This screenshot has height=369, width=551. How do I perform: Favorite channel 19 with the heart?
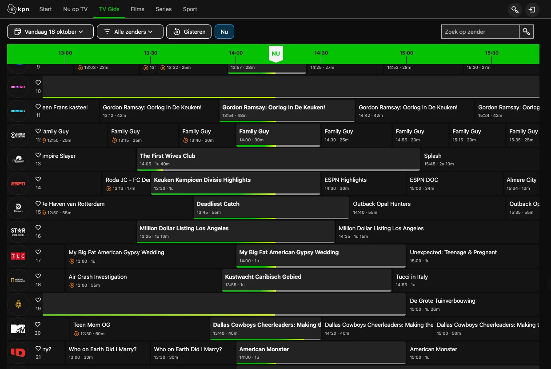coord(38,300)
